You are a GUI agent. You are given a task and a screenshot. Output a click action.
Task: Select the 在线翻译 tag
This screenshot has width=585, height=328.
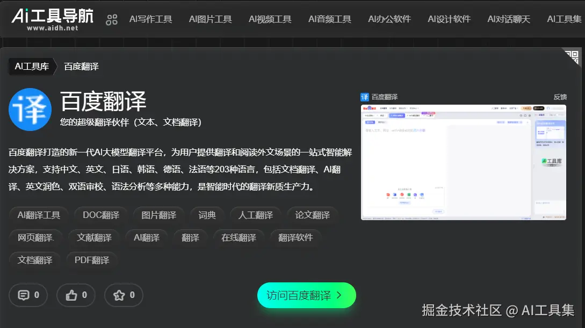tap(239, 237)
